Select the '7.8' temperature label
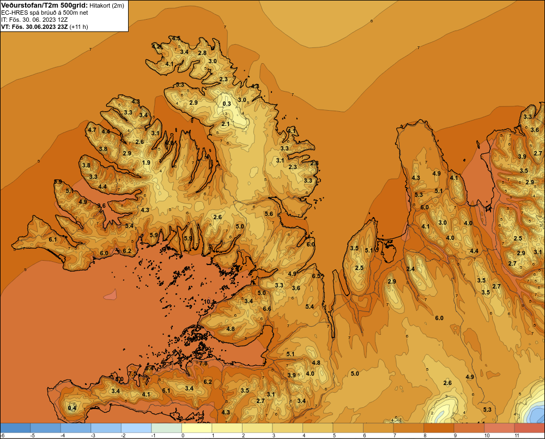The image size is (545, 439). tap(203, 363)
